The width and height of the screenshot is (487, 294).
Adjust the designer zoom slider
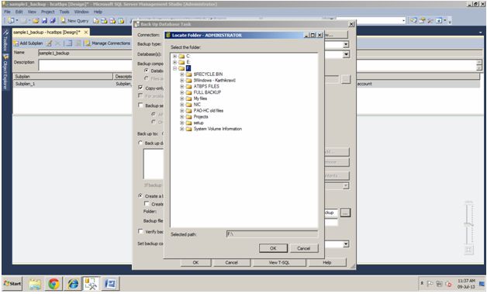coord(468,223)
